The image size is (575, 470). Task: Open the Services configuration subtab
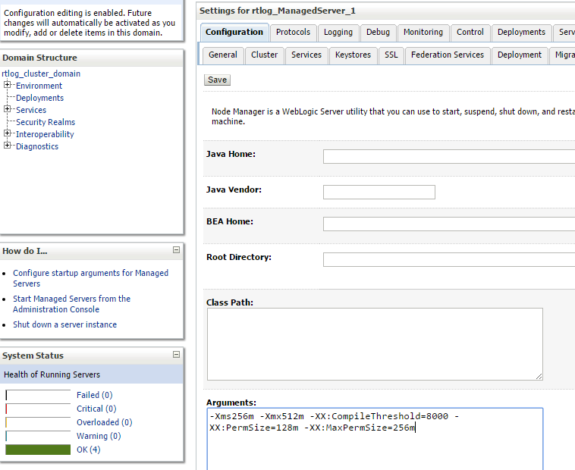[306, 55]
